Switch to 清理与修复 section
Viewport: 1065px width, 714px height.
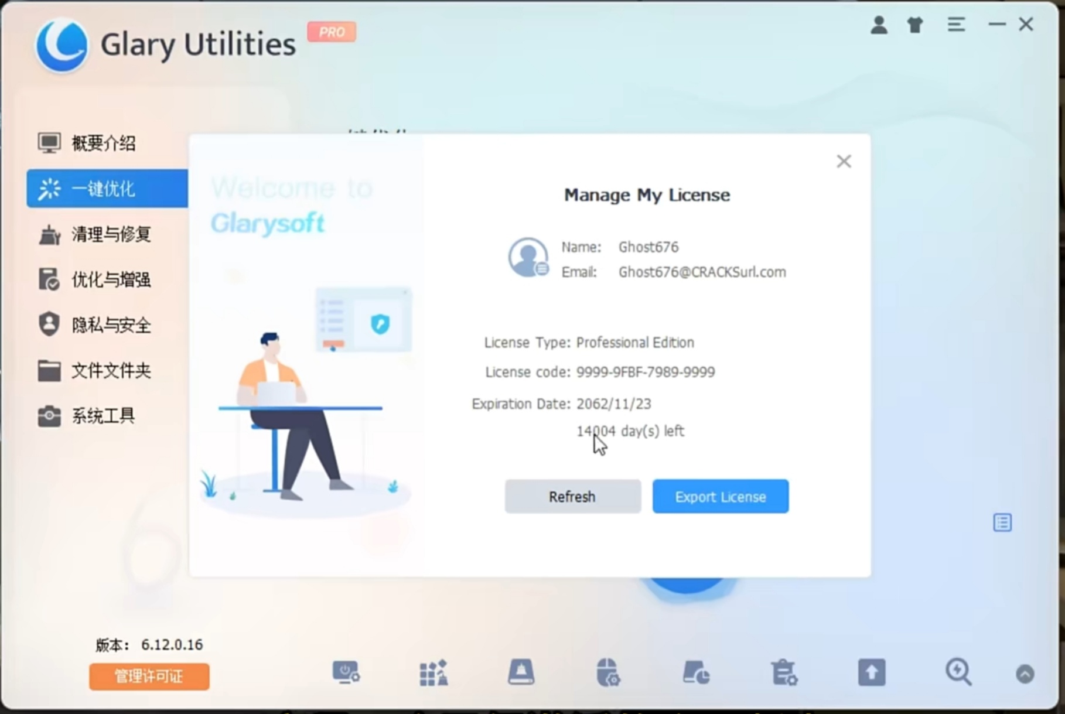coord(111,234)
